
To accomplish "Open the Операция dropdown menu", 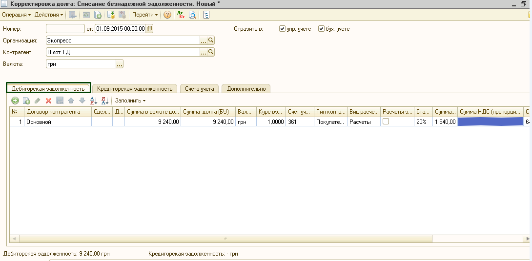I will (16, 15).
